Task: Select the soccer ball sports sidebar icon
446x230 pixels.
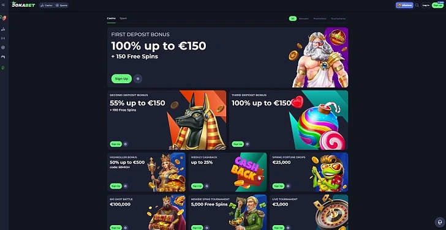Action: (x=3, y=48)
